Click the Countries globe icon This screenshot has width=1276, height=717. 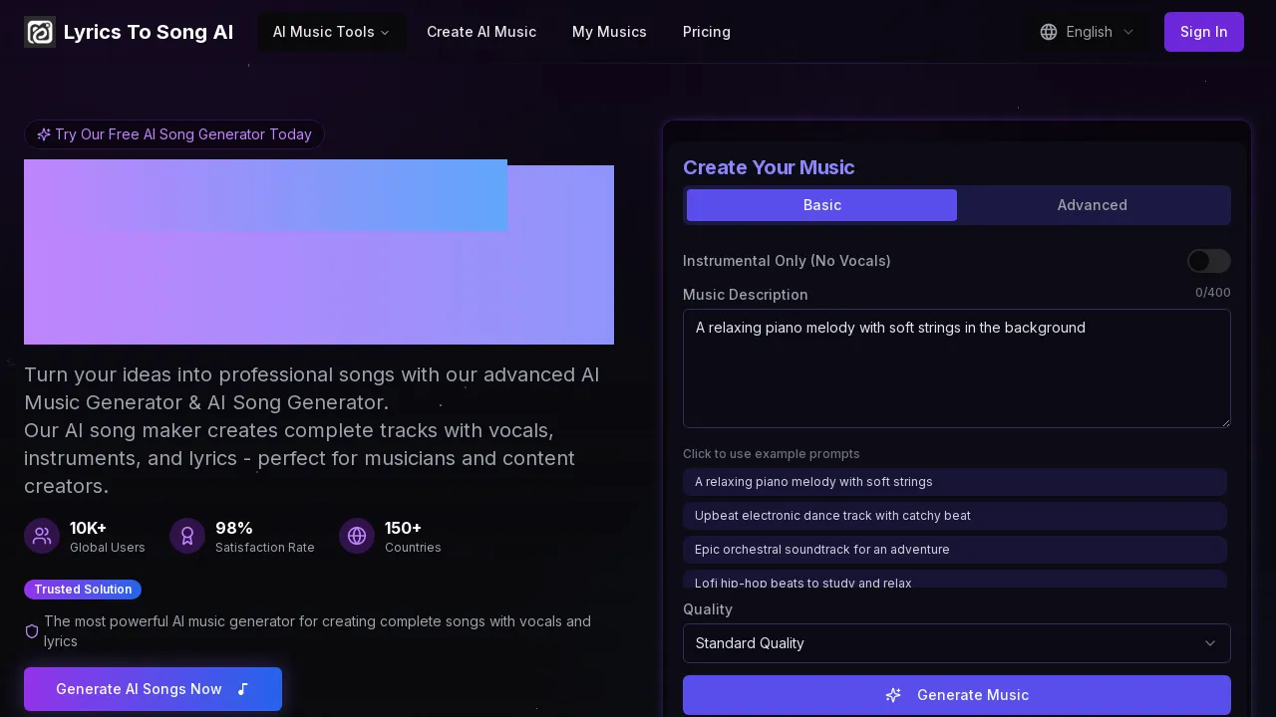coord(357,536)
